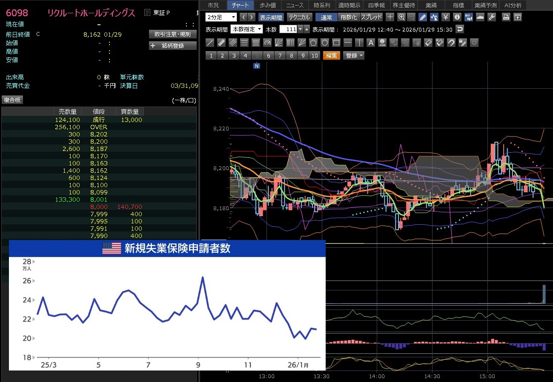This screenshot has width=553, height=382.
Task: Toggle the スプレッド (spread) chart mode
Action: 371,17
